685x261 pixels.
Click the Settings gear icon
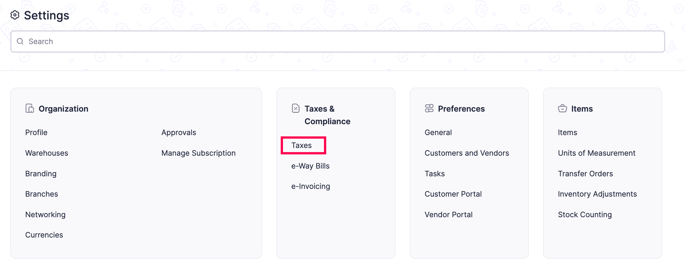point(15,15)
